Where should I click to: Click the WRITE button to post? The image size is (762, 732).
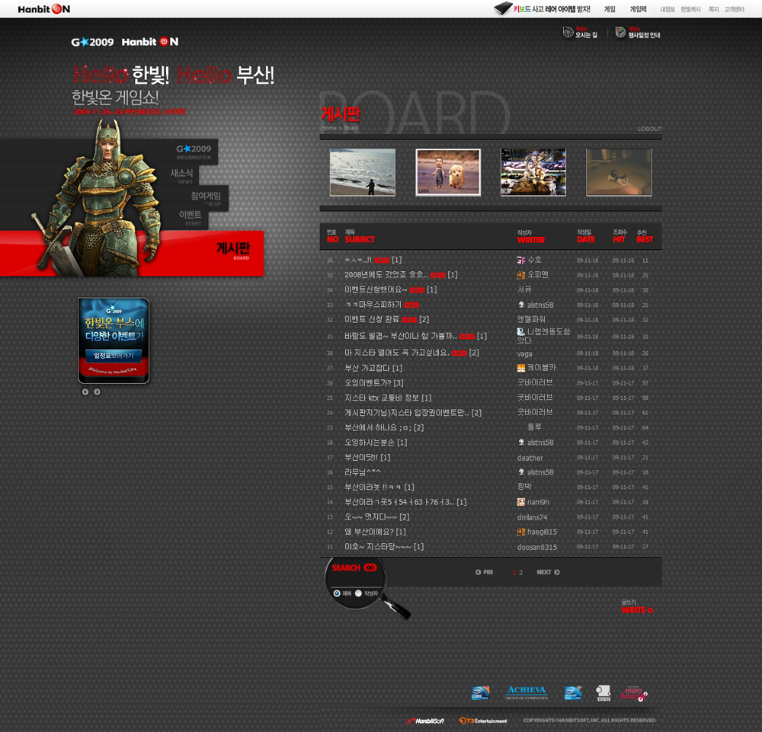coord(637,610)
